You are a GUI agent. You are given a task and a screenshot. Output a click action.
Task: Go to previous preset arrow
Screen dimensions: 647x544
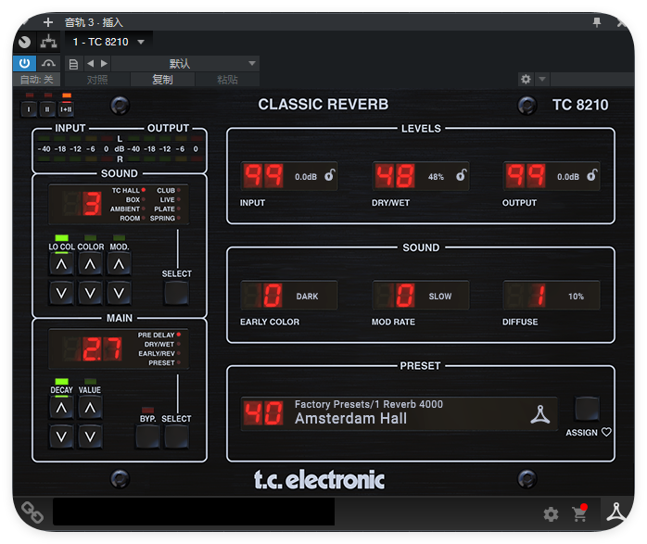click(91, 64)
